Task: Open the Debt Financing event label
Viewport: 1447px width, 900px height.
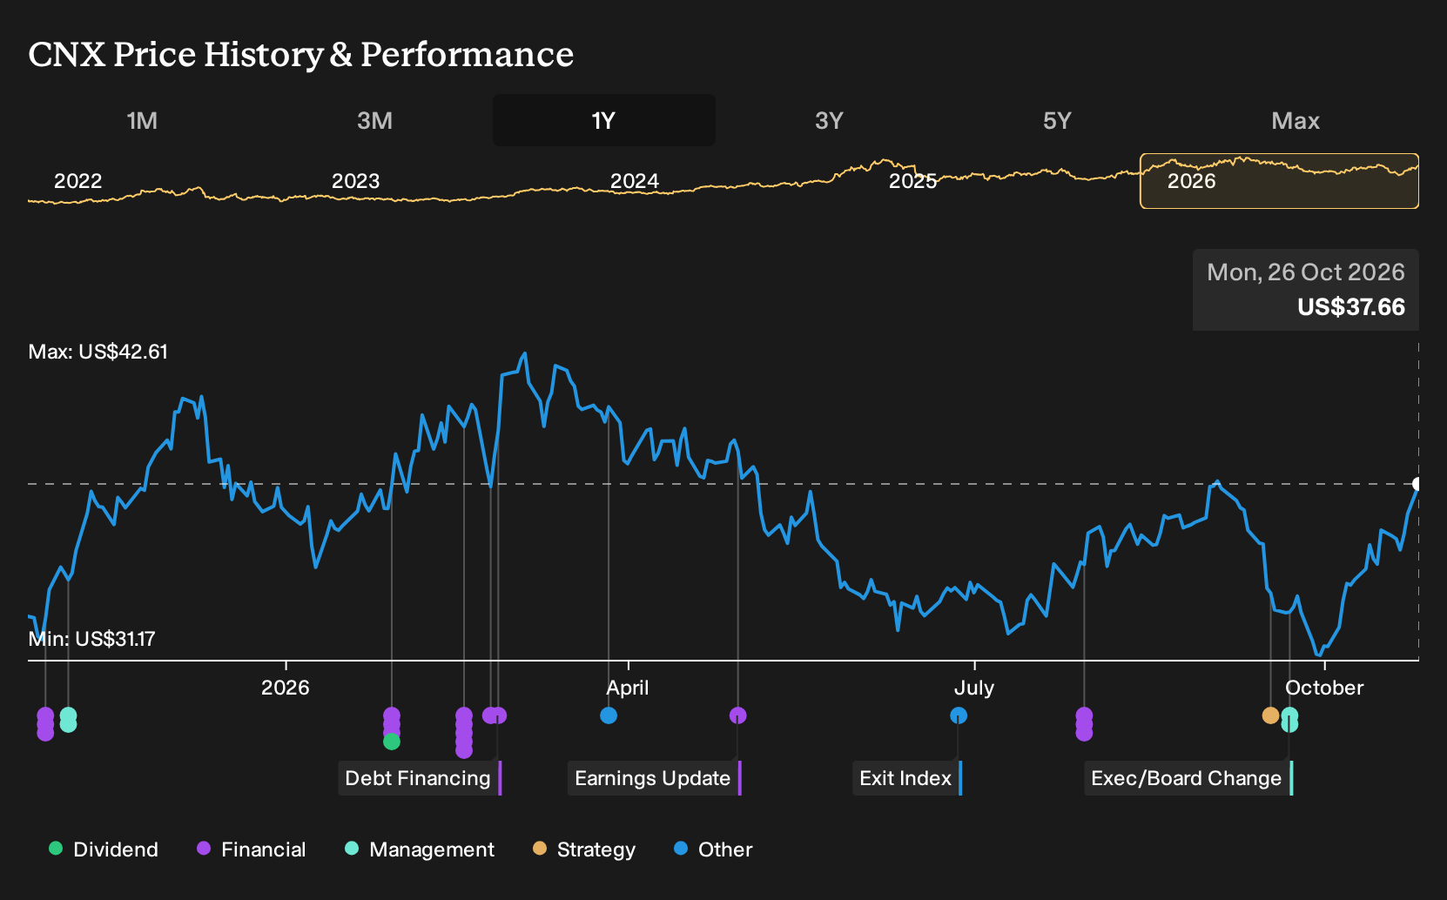Action: pos(420,778)
